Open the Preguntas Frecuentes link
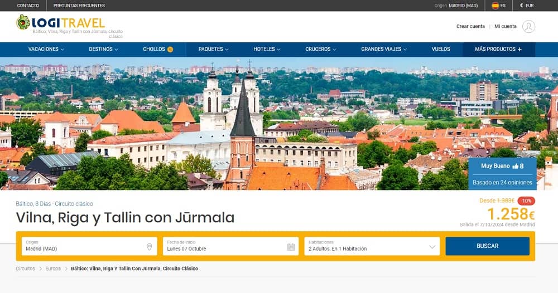This screenshot has height=293, width=558. 79,6
